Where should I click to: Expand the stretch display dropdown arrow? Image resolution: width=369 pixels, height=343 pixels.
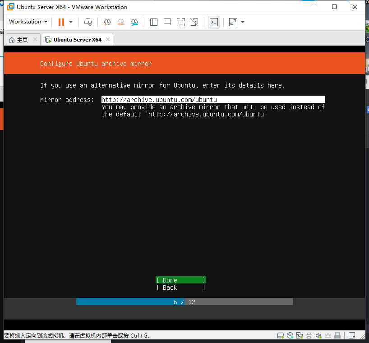coord(243,22)
